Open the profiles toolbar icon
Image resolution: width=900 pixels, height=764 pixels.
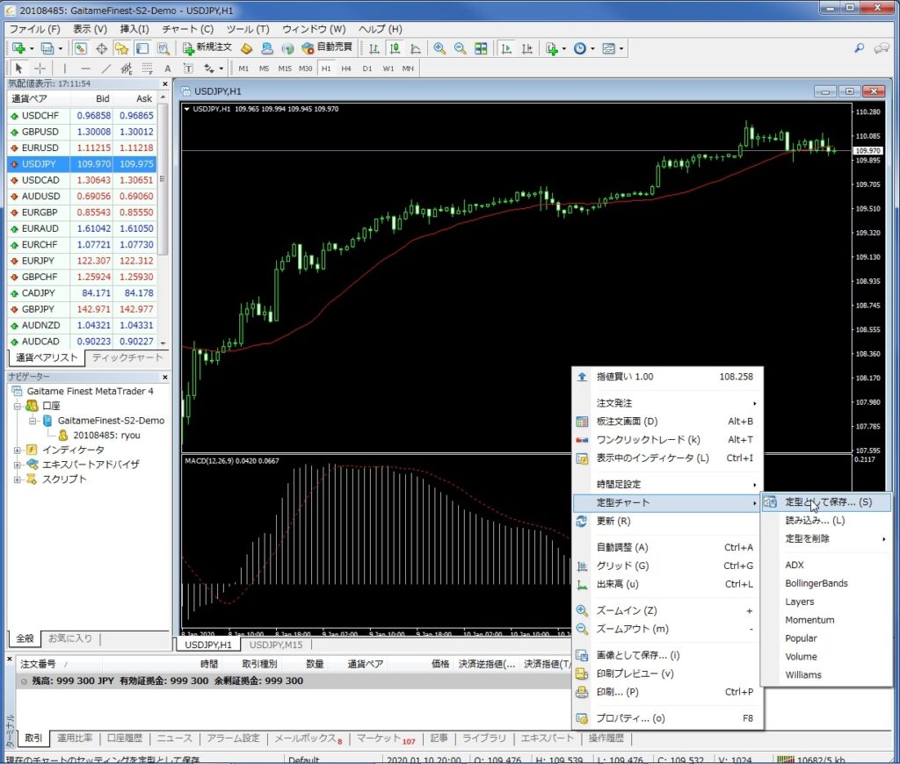47,48
